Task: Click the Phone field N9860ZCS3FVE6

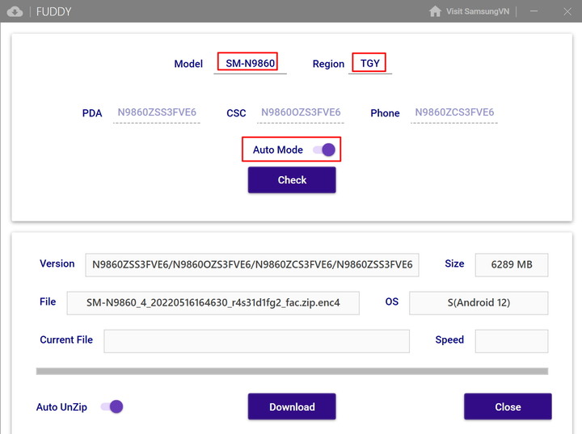Action: tap(454, 112)
